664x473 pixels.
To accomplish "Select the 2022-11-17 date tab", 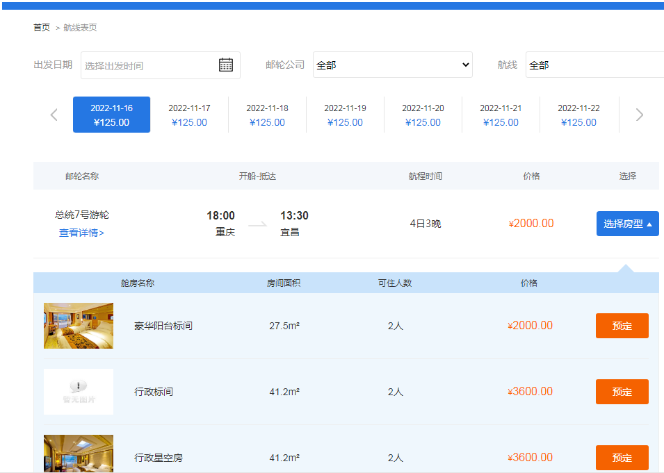I will [x=189, y=115].
